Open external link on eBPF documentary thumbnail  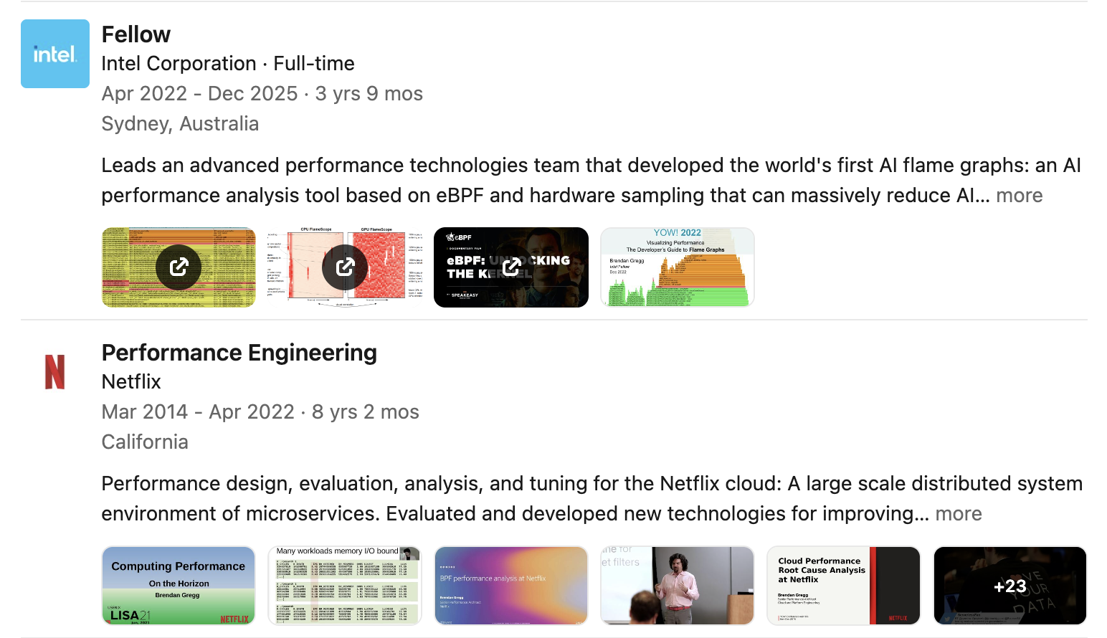(x=511, y=267)
